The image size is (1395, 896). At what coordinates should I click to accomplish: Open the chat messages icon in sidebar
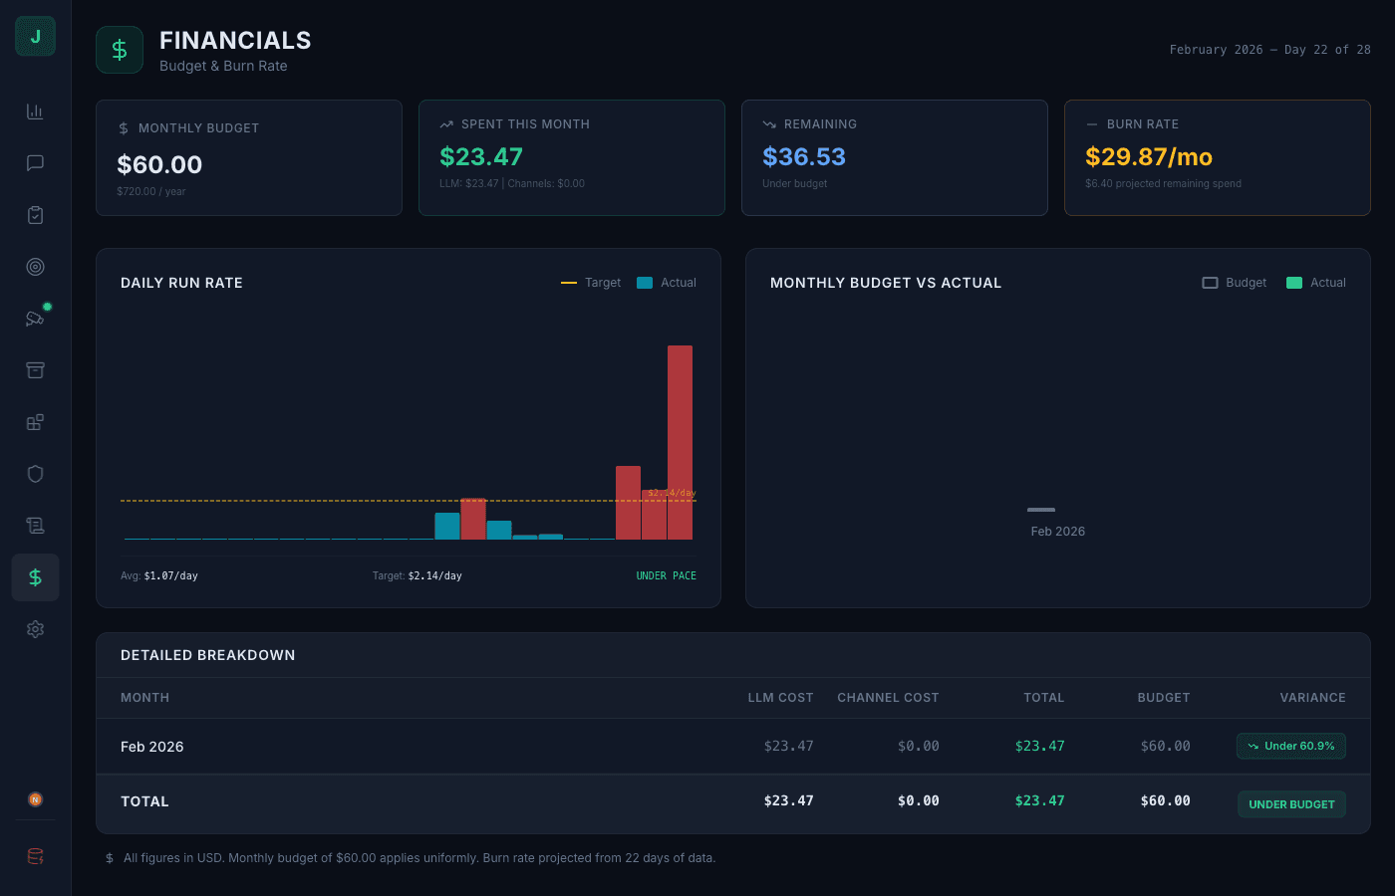click(35, 163)
